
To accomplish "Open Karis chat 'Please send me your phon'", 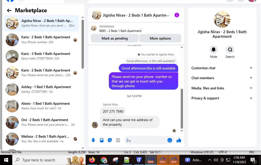I will 42,73.
